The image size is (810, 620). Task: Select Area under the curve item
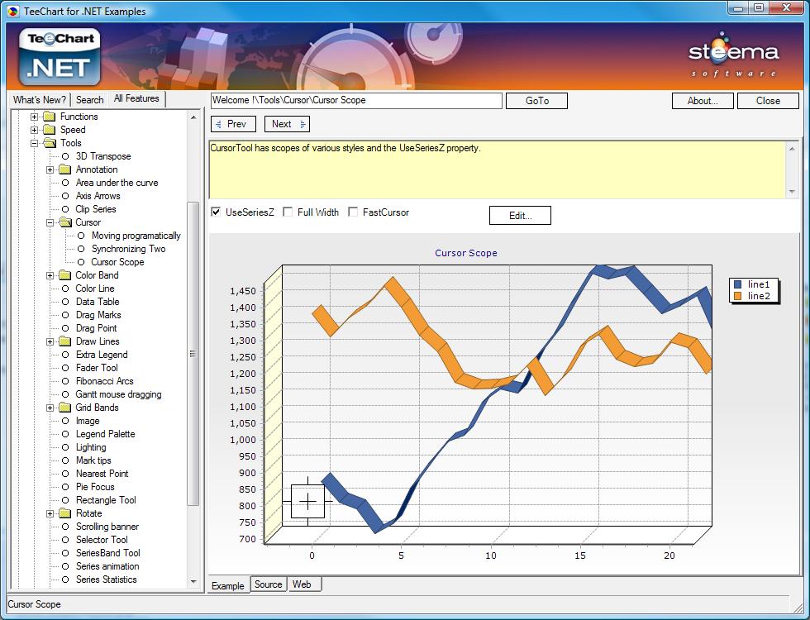pyautogui.click(x=117, y=183)
